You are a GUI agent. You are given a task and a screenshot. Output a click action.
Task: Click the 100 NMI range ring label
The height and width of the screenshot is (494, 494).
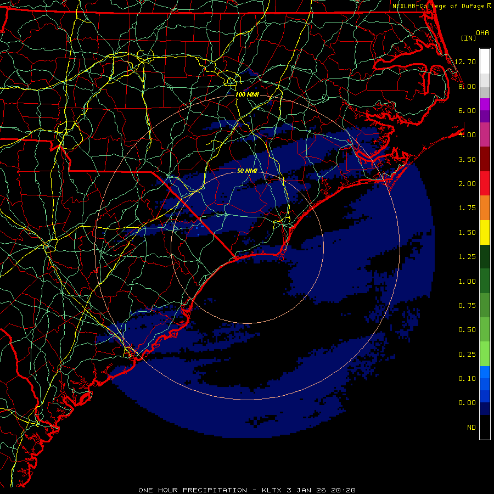247,94
